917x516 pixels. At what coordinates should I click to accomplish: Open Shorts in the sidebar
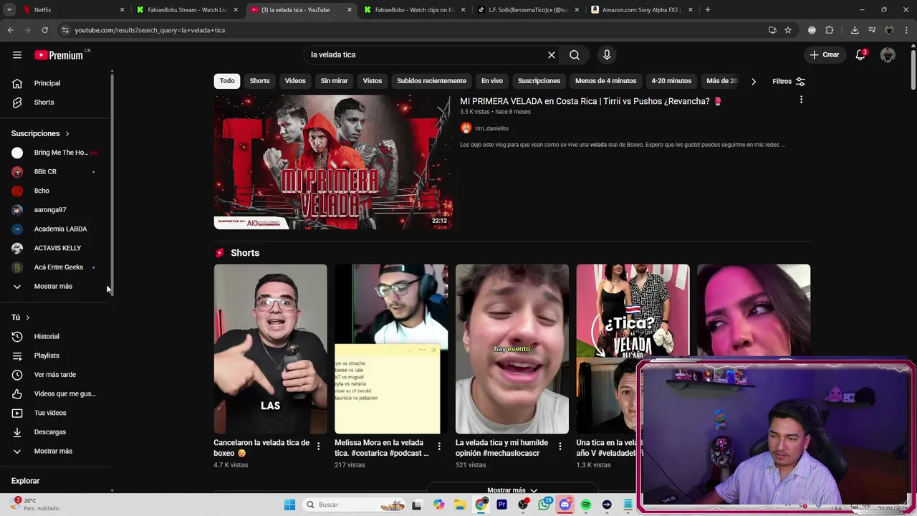pyautogui.click(x=44, y=102)
